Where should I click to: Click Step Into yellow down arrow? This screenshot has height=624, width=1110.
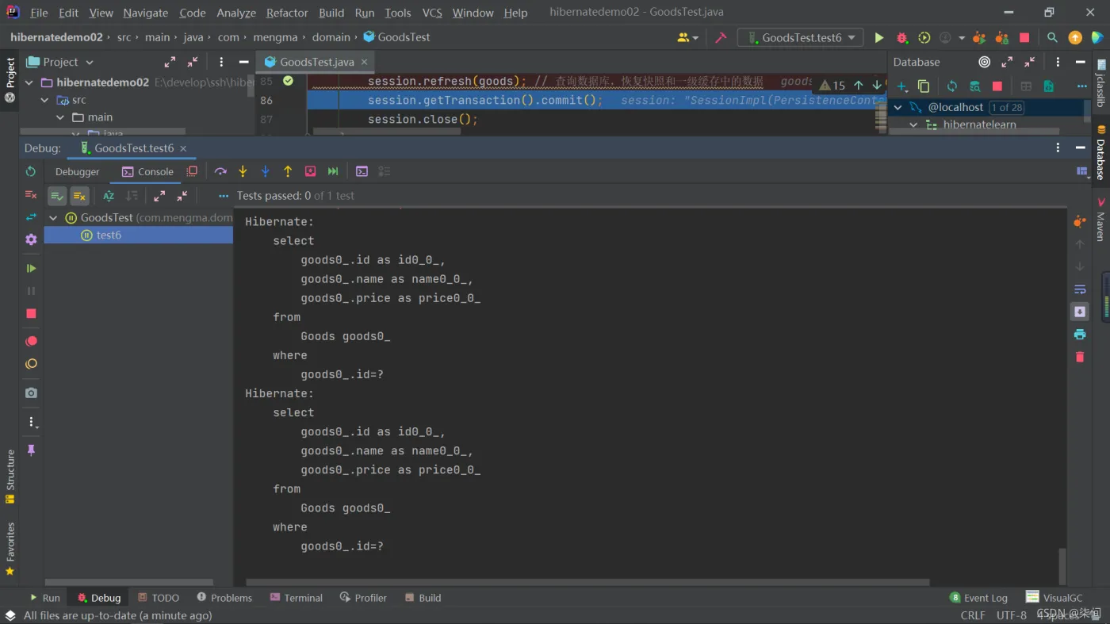(243, 171)
